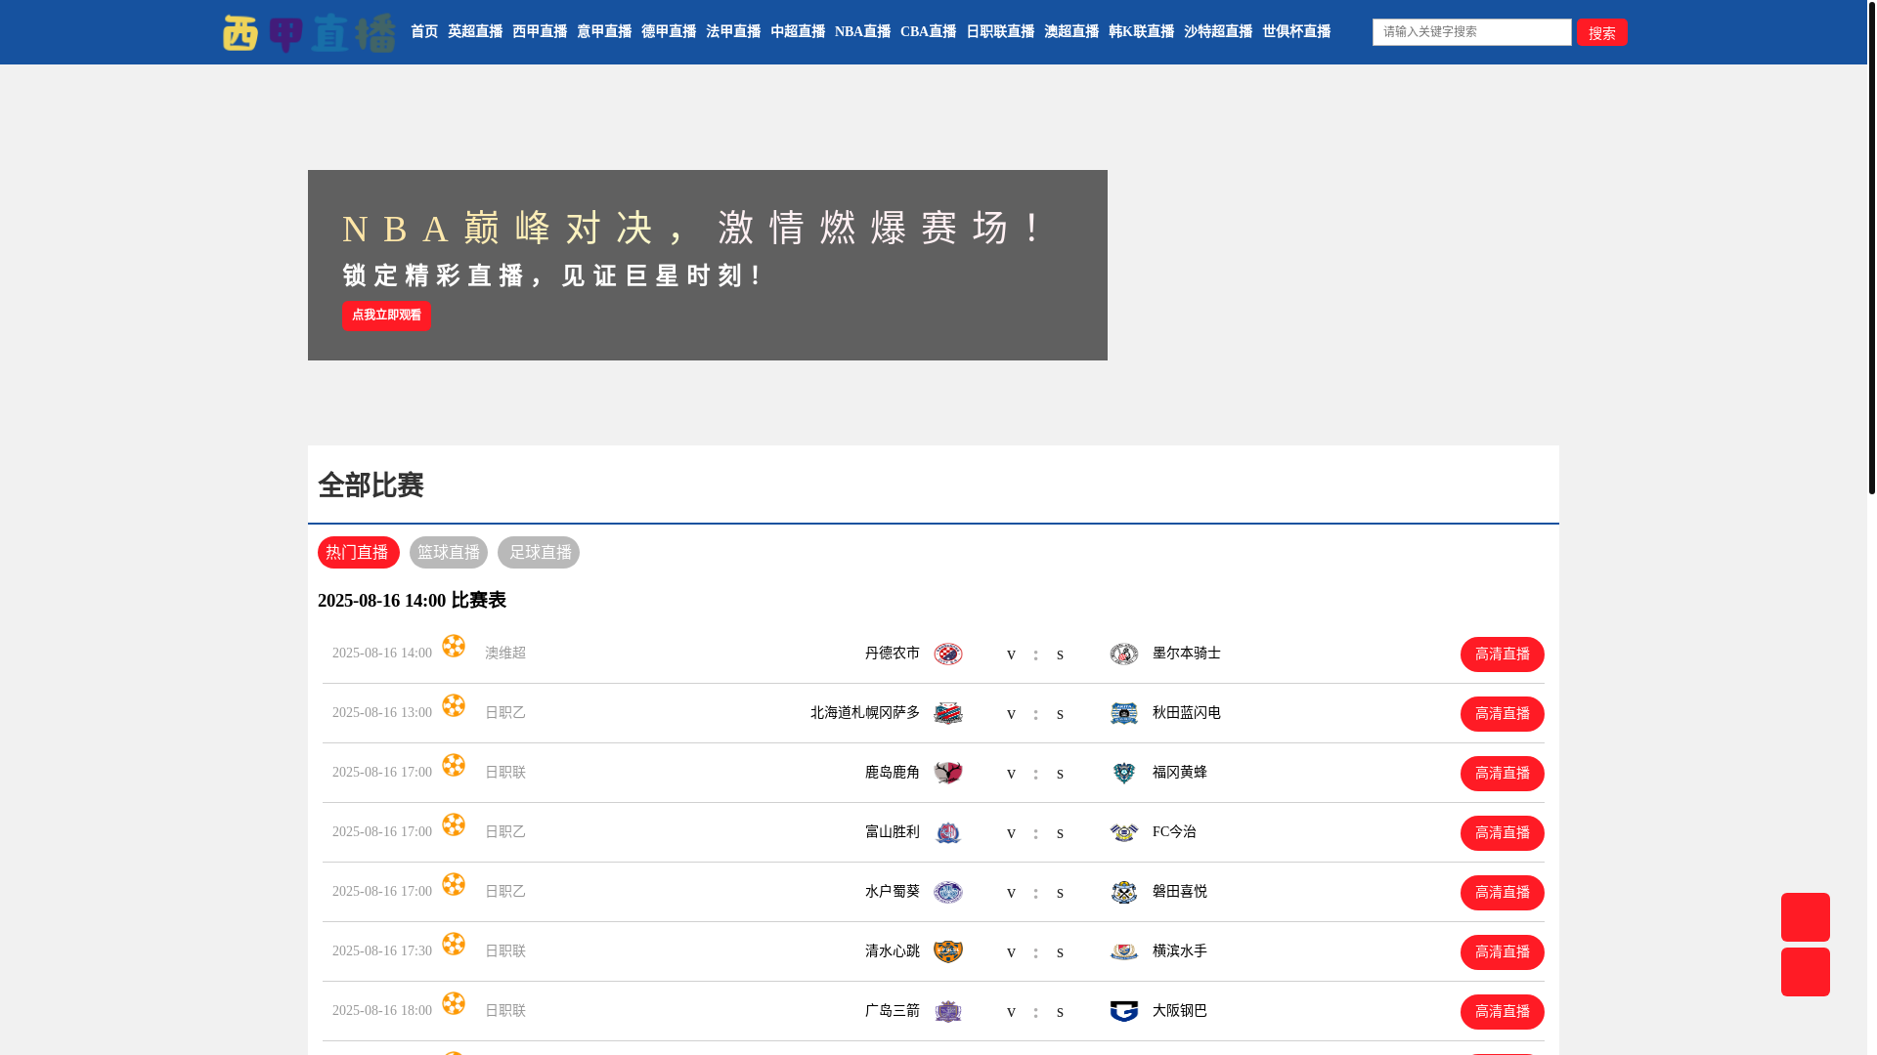The image size is (1877, 1055).
Task: Click 高清直播 for 清水心跳 match
Action: [1503, 952]
